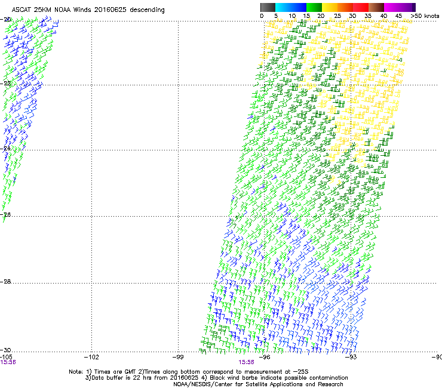Image resolution: width=442 pixels, height=388 pixels.
Task: Click the -105 longitude axis label
Action: click(x=6, y=357)
